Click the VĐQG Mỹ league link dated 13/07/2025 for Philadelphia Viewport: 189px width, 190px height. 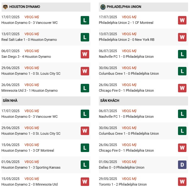click(130, 34)
